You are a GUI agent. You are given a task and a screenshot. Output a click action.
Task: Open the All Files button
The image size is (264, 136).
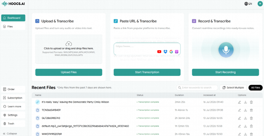click(x=256, y=88)
